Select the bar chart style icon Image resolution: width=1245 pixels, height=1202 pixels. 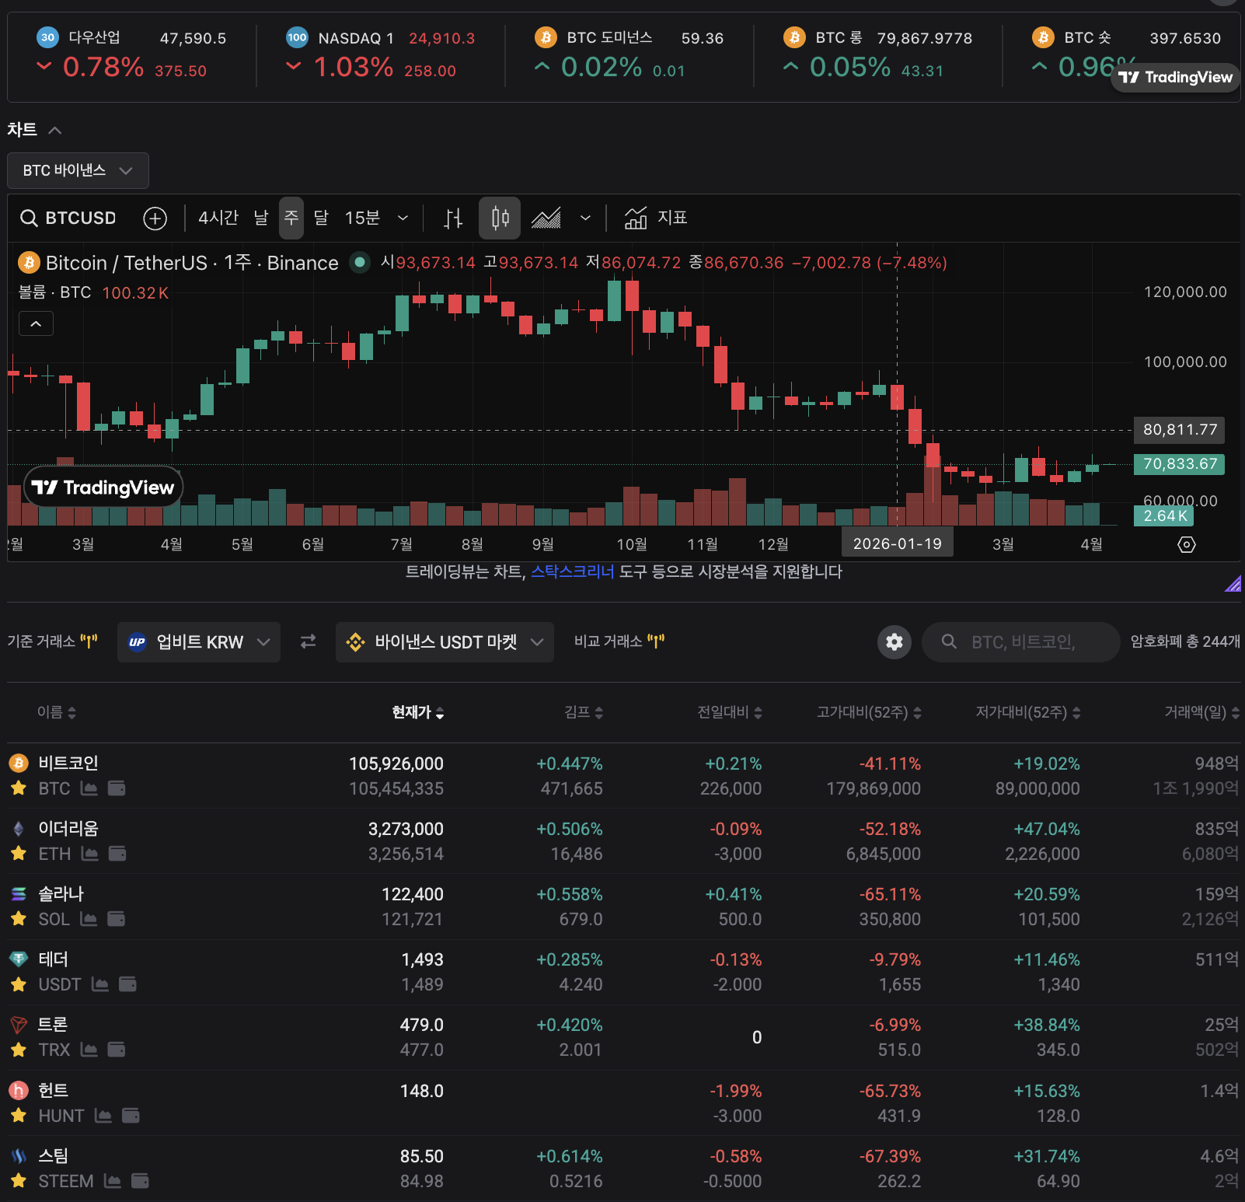tap(453, 218)
